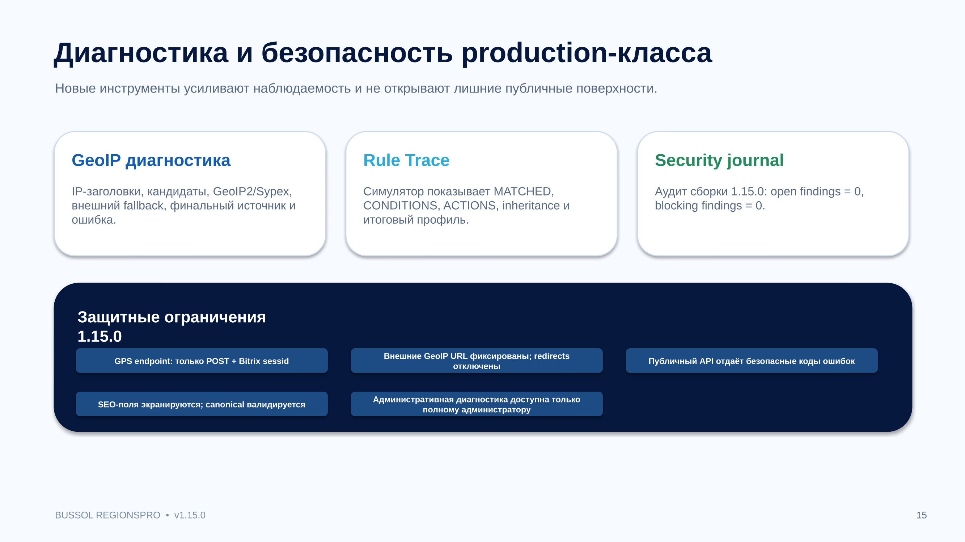Viewport: 965px width, 542px height.
Task: Click the 'GPS endpoint: только POST + Bitrix sessid' chip
Action: [x=202, y=361]
